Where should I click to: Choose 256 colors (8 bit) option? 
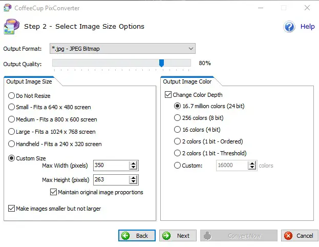point(178,118)
